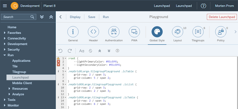
Task: Collapse all code with the editor double-up chevrons
Action: click(100, 51)
